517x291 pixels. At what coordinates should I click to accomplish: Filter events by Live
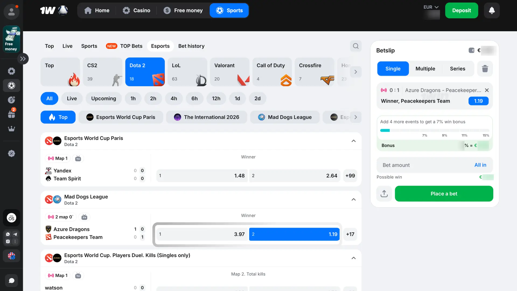(72, 99)
